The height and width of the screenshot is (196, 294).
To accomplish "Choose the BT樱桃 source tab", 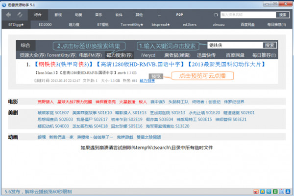I will pos(103,24).
